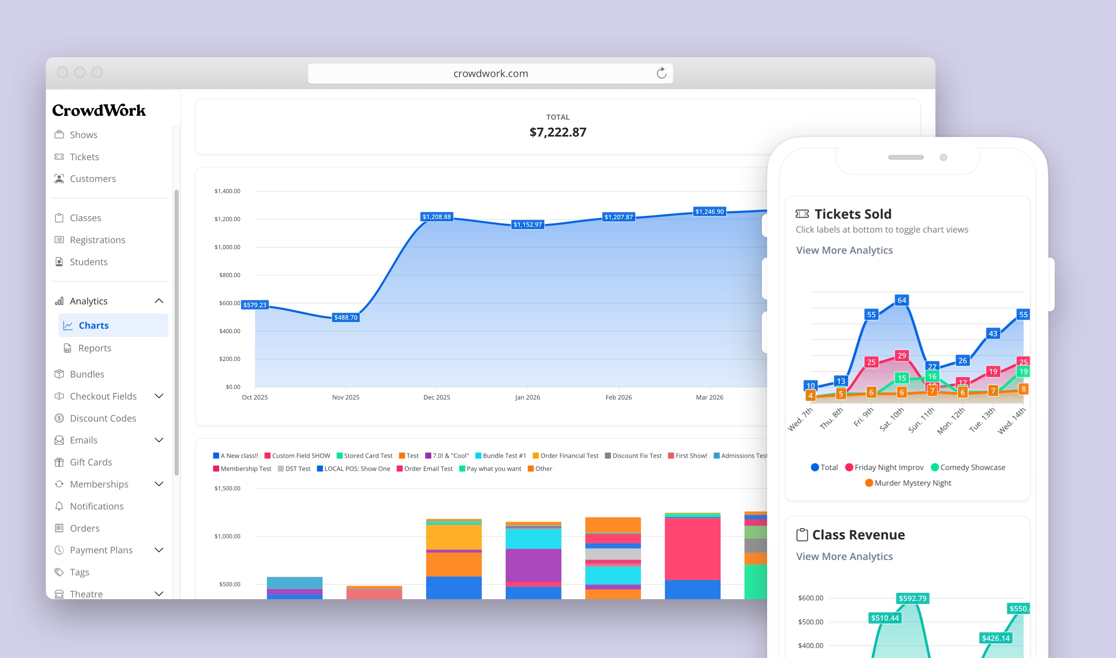Image resolution: width=1116 pixels, height=658 pixels.
Task: Click the Tags label icon
Action: 59,572
